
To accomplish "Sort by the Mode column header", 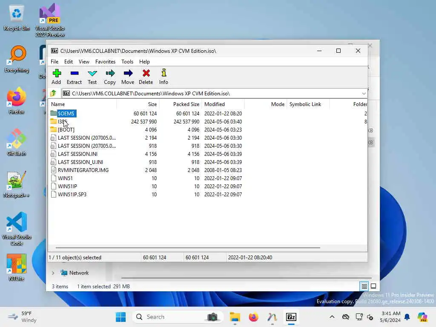I will click(x=266, y=104).
